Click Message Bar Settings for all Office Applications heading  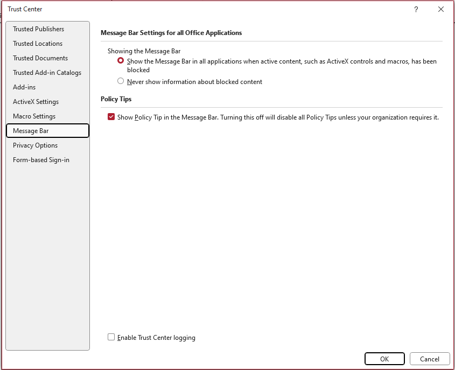pyautogui.click(x=171, y=33)
